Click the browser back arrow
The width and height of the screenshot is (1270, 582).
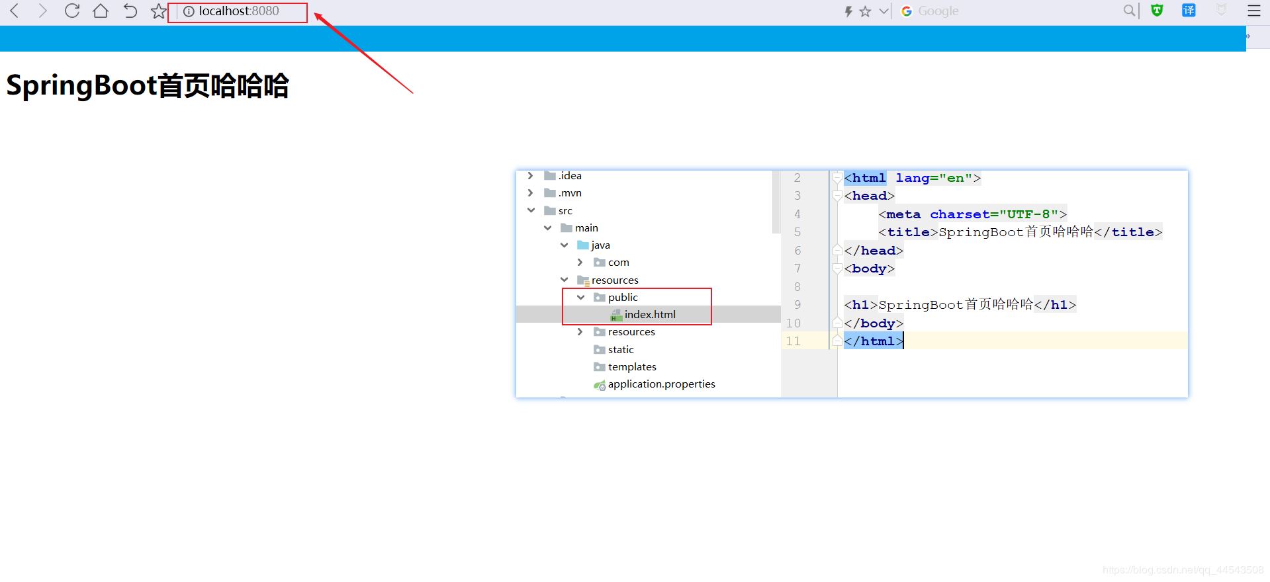coord(15,11)
